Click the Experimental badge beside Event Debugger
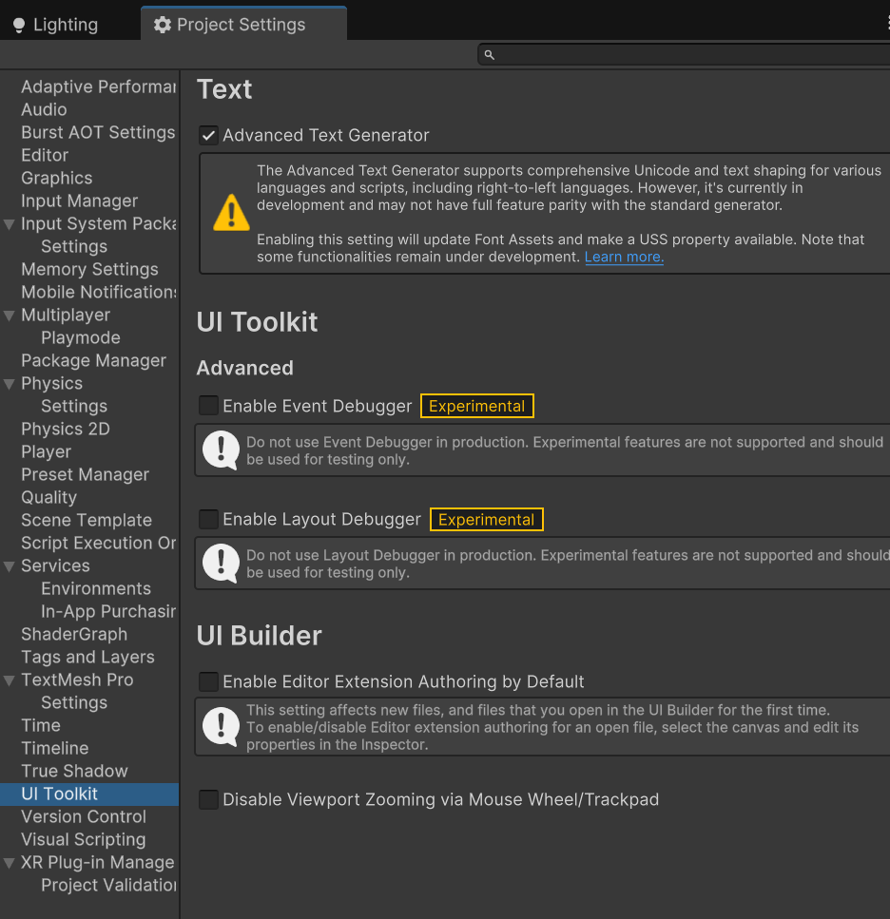 click(x=477, y=406)
